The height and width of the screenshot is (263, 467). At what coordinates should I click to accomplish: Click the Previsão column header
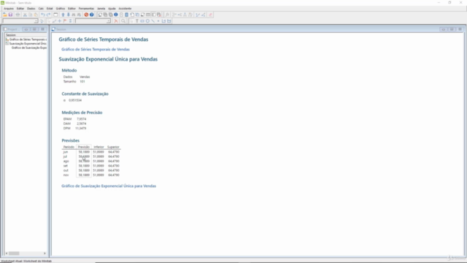[84, 147]
